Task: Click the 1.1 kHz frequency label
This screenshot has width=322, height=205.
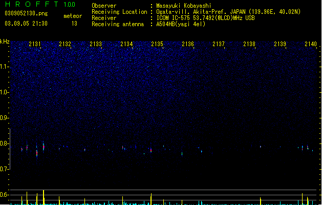Action: click(5, 67)
